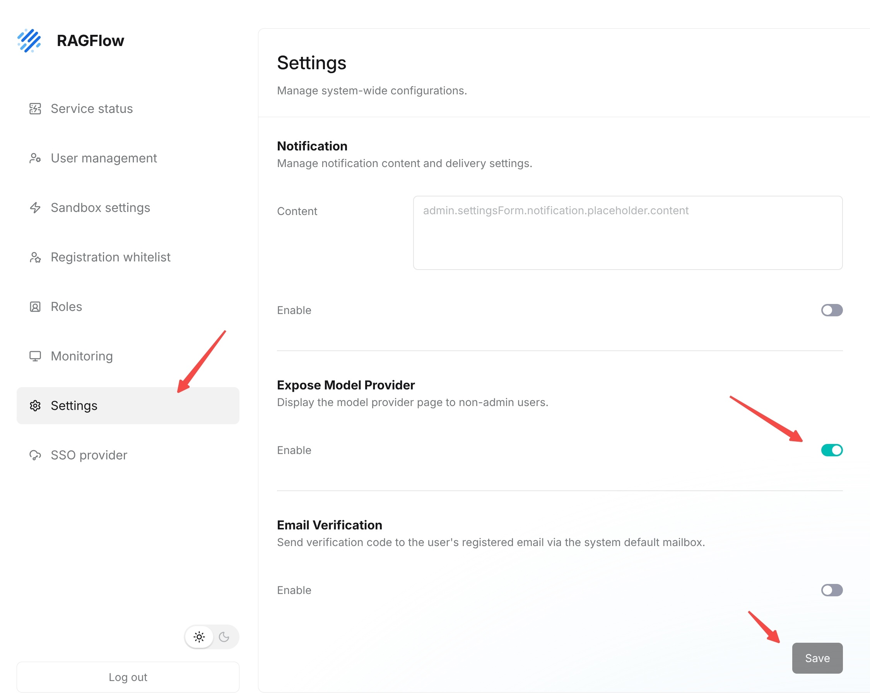
Task: Click the Service status icon
Action: pos(35,109)
